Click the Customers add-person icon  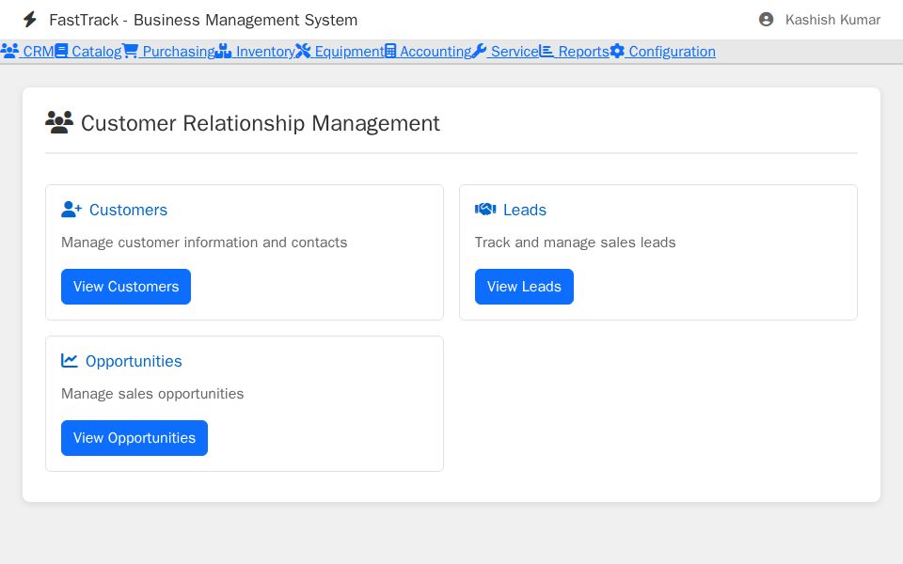coord(71,210)
